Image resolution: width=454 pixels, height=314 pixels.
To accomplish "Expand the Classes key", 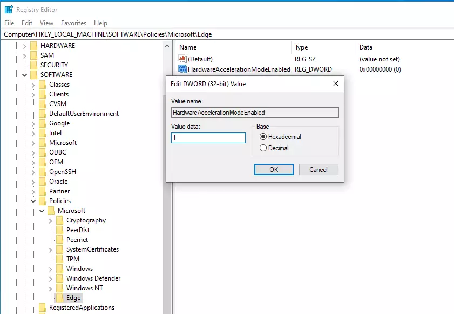I will pos(33,85).
